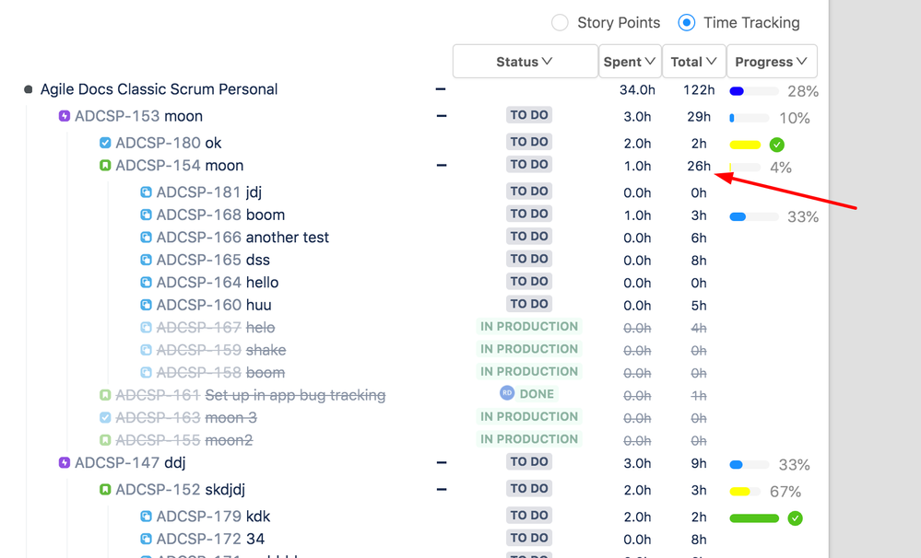Click the green checkmark on ADCSP-179 kdk row
Viewport: 921px width, 558px height.
[795, 518]
